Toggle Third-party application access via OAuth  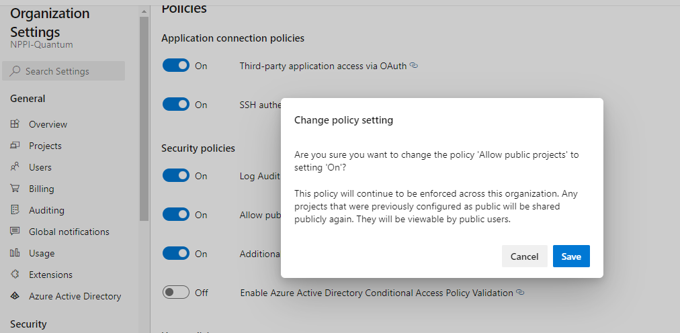[x=176, y=65]
